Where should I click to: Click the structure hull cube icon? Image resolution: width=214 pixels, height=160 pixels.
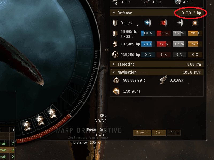[115, 55]
